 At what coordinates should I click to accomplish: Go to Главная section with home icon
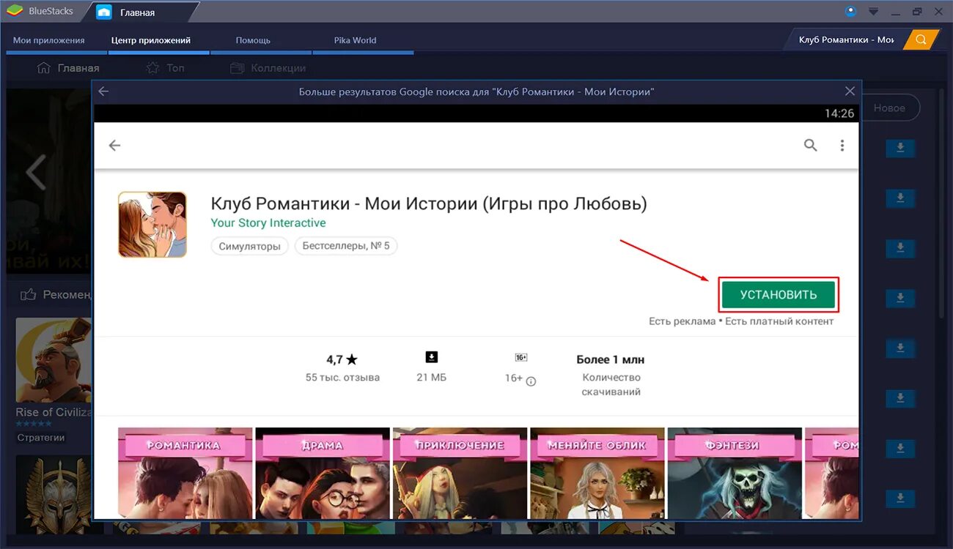[68, 68]
